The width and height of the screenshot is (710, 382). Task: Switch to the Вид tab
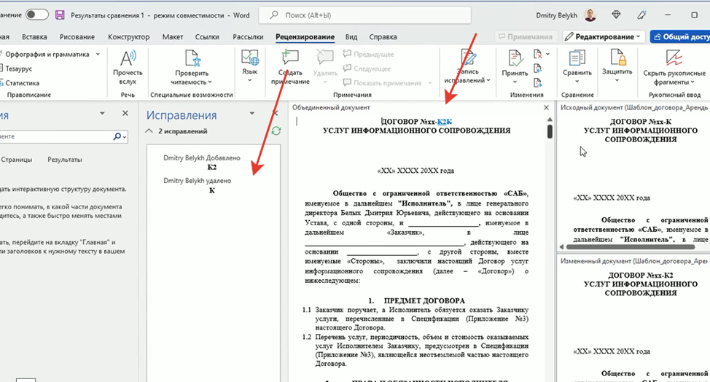(351, 36)
